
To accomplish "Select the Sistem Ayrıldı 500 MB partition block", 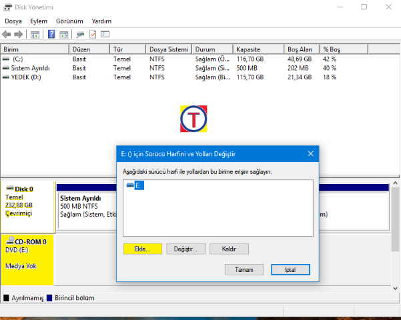I will (87, 210).
